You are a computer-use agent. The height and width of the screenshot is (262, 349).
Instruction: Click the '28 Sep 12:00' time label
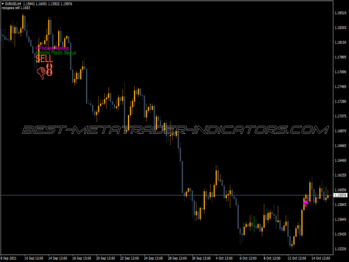click(x=177, y=258)
